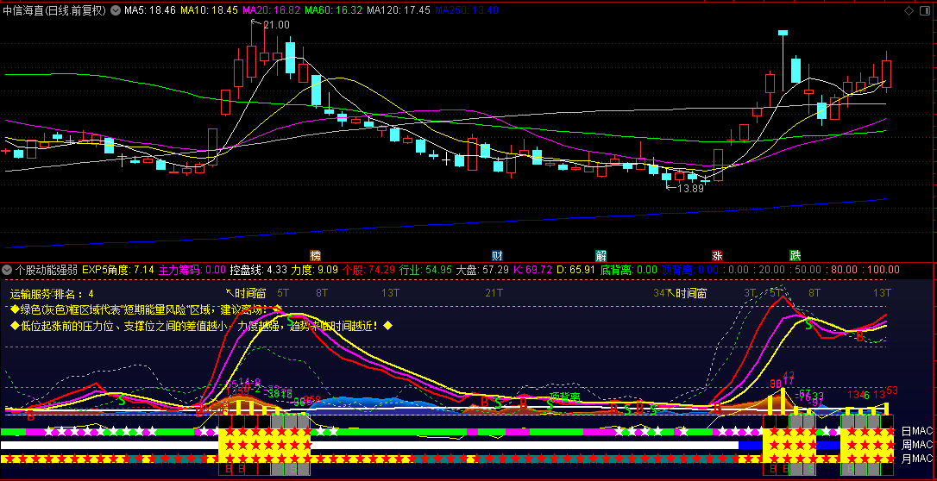Click the 个股动能强弱 indicator name
Screen dimensions: 937x481
tap(46, 270)
